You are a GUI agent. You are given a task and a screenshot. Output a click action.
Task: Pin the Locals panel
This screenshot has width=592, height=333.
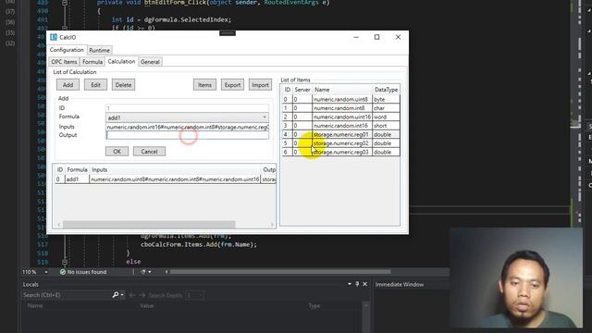point(357,284)
